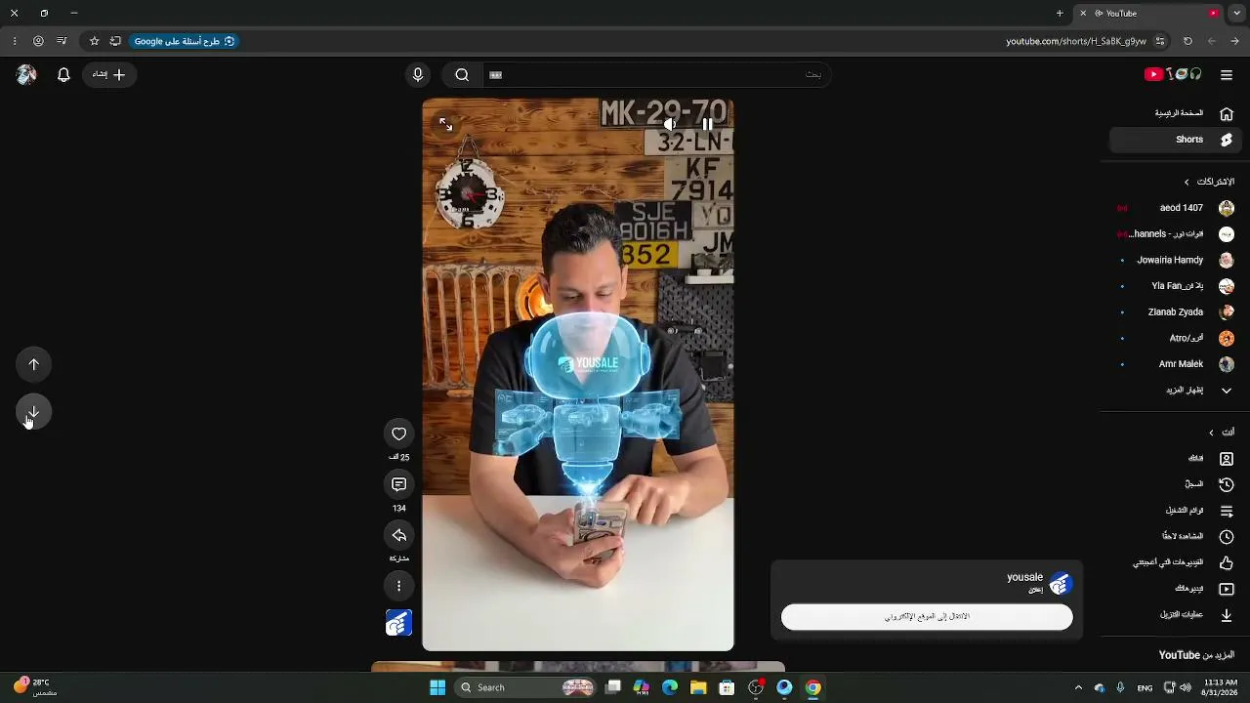Switch the ENG input language
Screen dimensions: 1250x703
click(1145, 687)
